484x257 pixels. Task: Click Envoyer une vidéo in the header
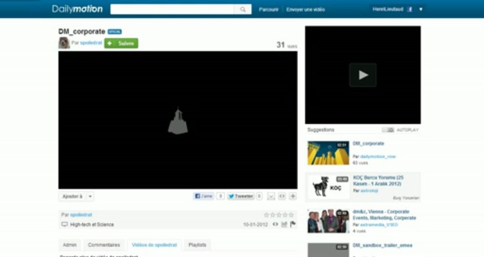coord(306,10)
